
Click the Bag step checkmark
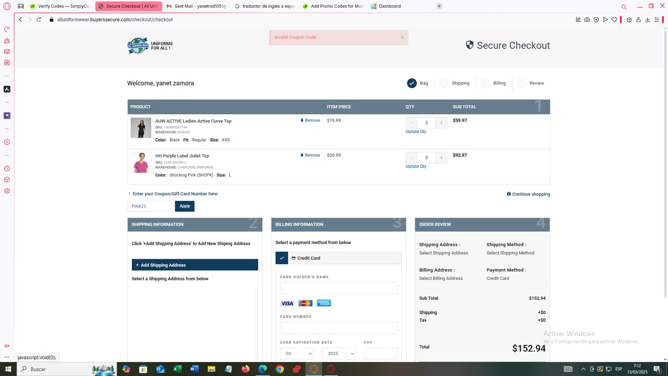(412, 83)
